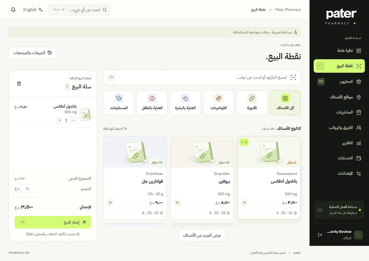369x261 pixels.
Task: Open المخزون sidebar item
Action: coord(339,82)
